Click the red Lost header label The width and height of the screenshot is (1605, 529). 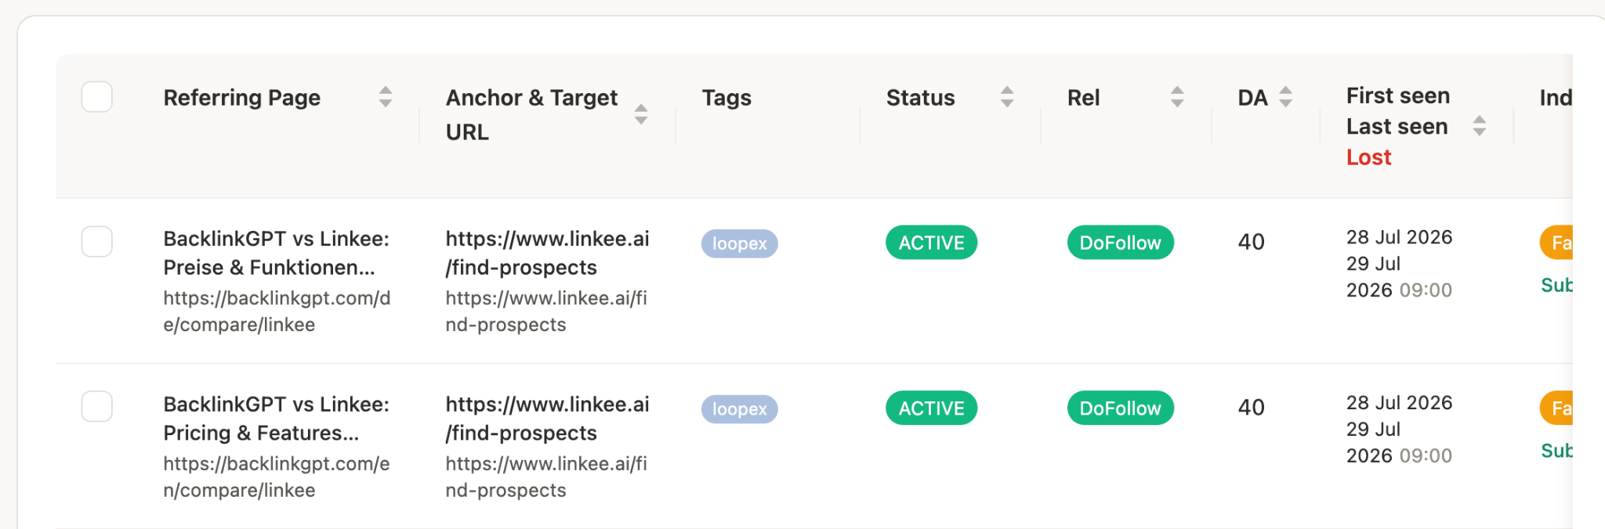point(1368,157)
